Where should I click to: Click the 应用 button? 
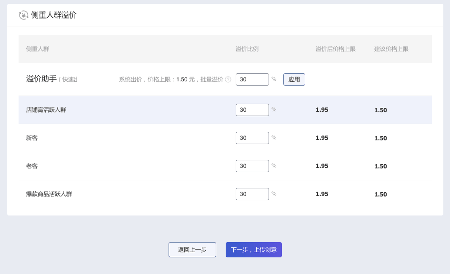tap(294, 79)
